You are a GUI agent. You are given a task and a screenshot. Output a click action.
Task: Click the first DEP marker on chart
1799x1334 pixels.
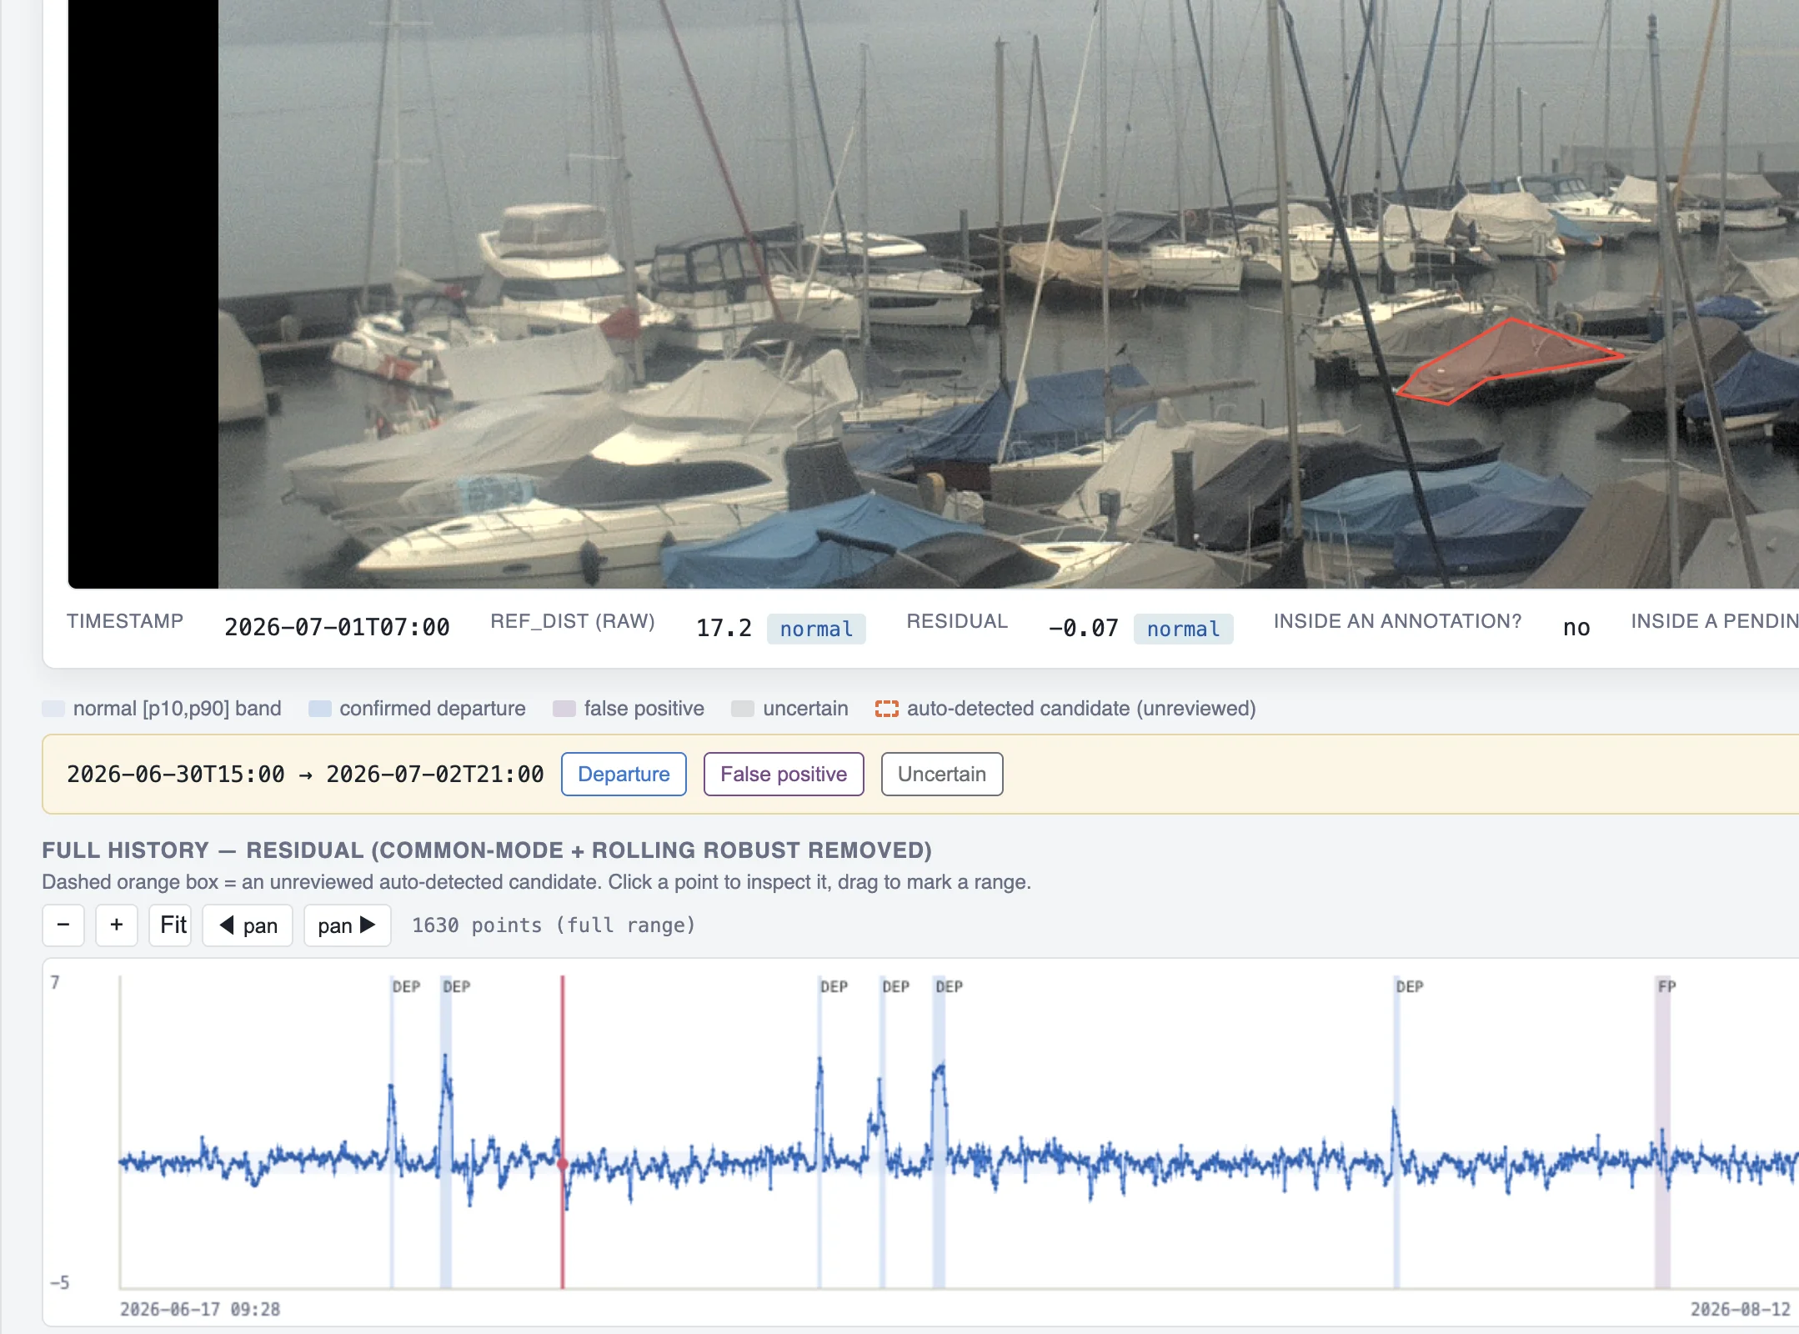(406, 986)
